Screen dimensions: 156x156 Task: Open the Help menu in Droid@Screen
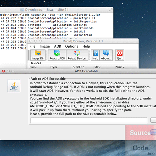(86, 46)
